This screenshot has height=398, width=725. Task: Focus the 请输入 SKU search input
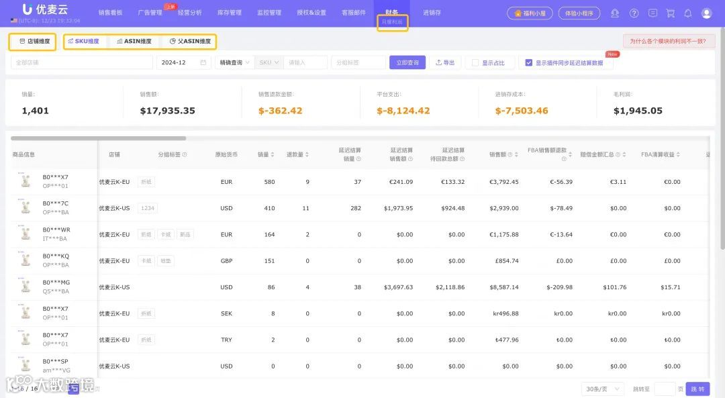coord(305,62)
